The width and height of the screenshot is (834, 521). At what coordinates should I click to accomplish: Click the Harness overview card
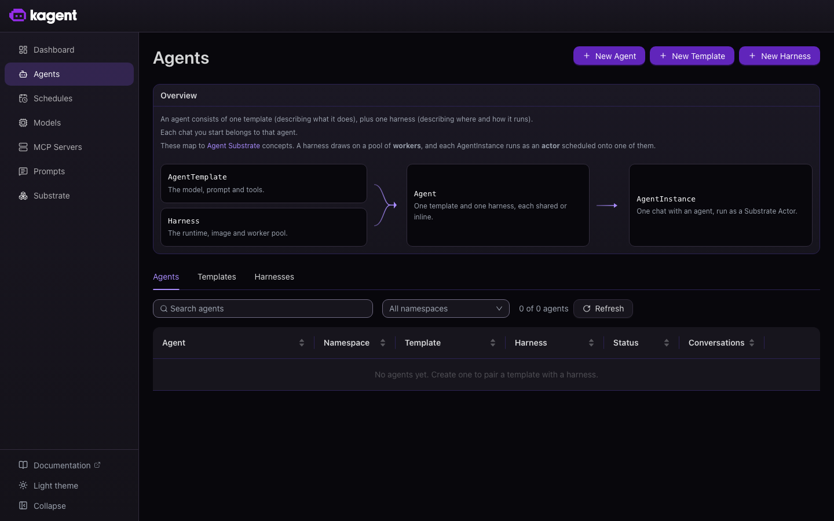(264, 227)
